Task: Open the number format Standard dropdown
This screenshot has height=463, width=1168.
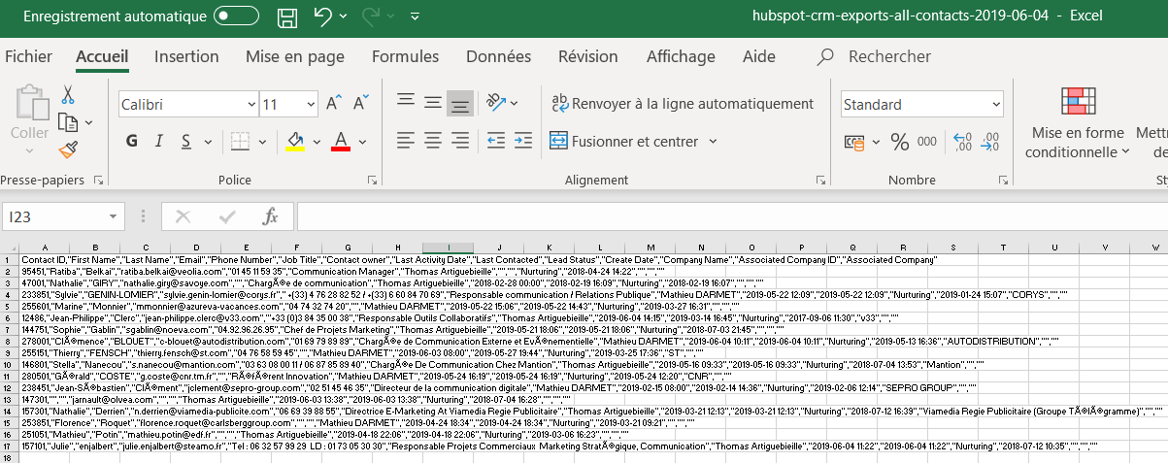Action: click(996, 104)
